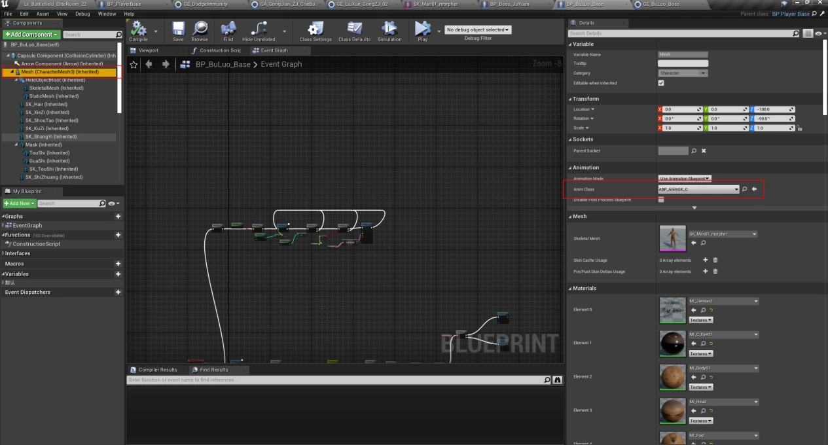Toggle the Scale lock ratio icon

click(800, 128)
